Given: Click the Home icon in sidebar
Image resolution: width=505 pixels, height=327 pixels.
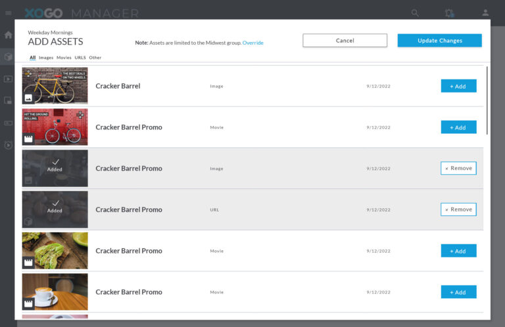Looking at the screenshot, I should coord(9,35).
